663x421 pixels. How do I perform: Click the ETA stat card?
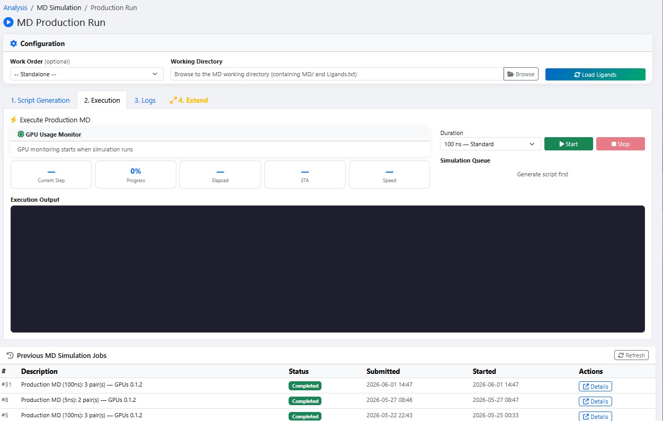305,175
